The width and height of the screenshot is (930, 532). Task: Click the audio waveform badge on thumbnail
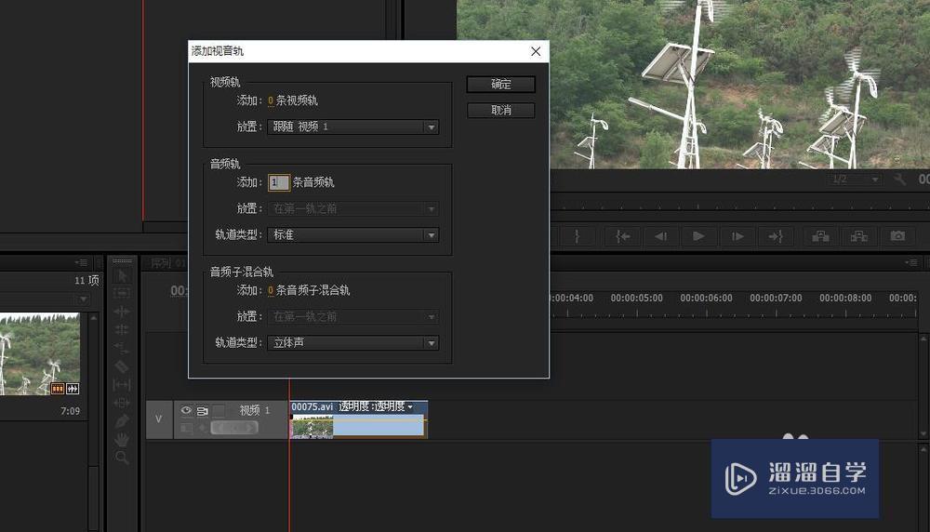[x=73, y=389]
